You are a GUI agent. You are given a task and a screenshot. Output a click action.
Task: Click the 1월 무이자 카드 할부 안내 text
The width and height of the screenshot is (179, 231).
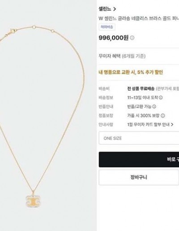pos(149,124)
